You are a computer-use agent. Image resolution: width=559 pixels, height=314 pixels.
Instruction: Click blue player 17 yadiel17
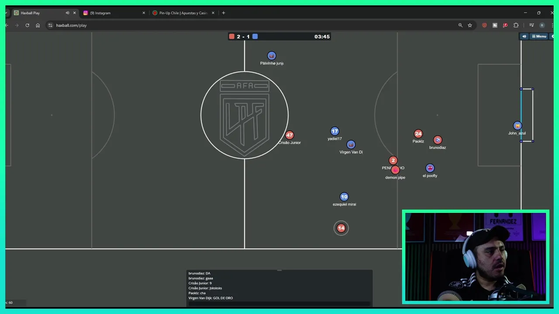(335, 131)
